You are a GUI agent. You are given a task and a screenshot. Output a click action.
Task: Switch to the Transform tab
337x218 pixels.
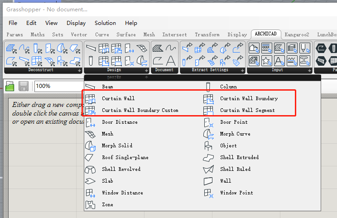point(207,34)
